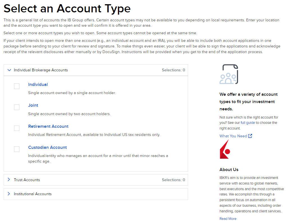Screen dimensions: 288x223
Task: Check the Joint account checkbox
Action: [17, 107]
